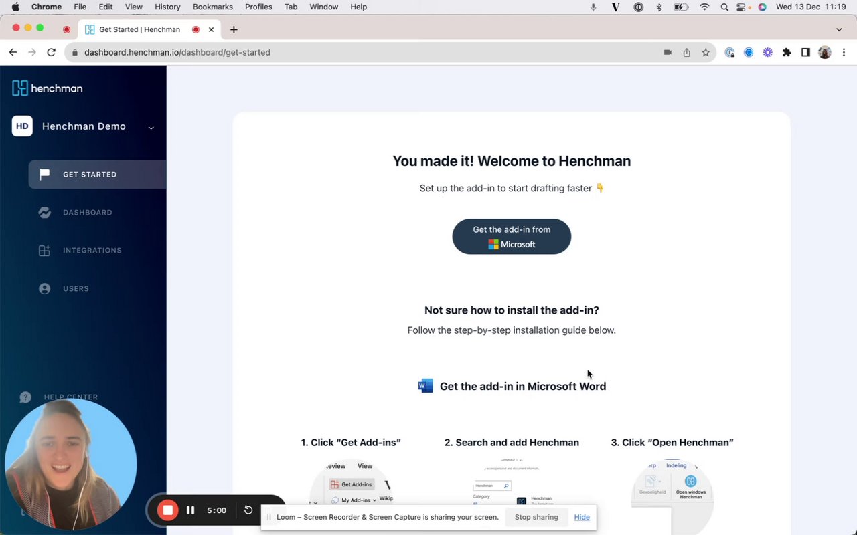Click the Open Henchman step thumbnail
The width and height of the screenshot is (857, 535).
(x=672, y=496)
